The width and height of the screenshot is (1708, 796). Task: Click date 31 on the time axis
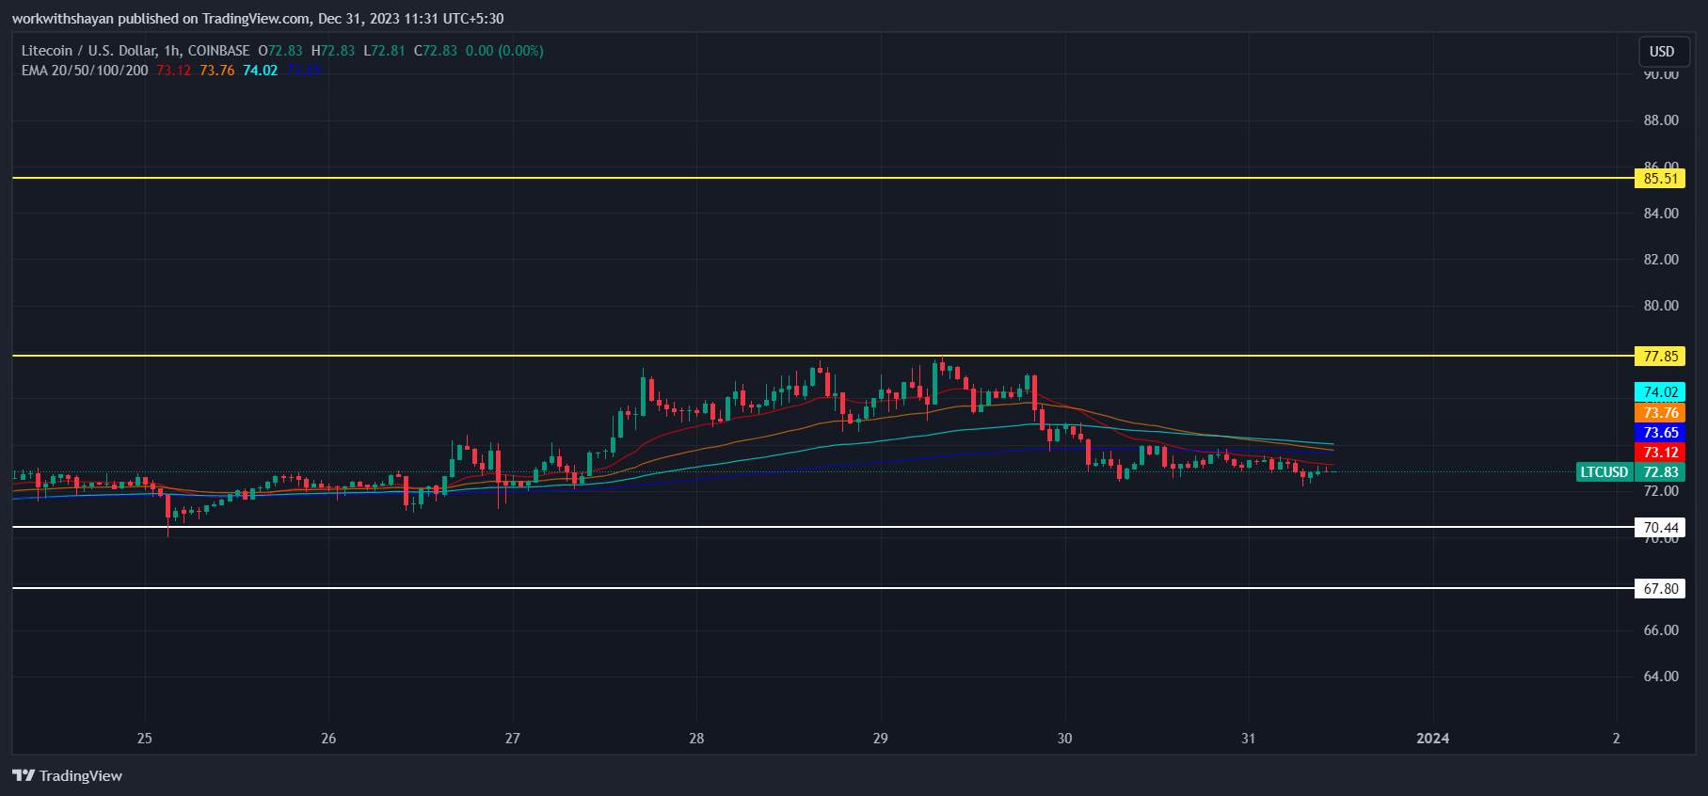tap(1248, 739)
